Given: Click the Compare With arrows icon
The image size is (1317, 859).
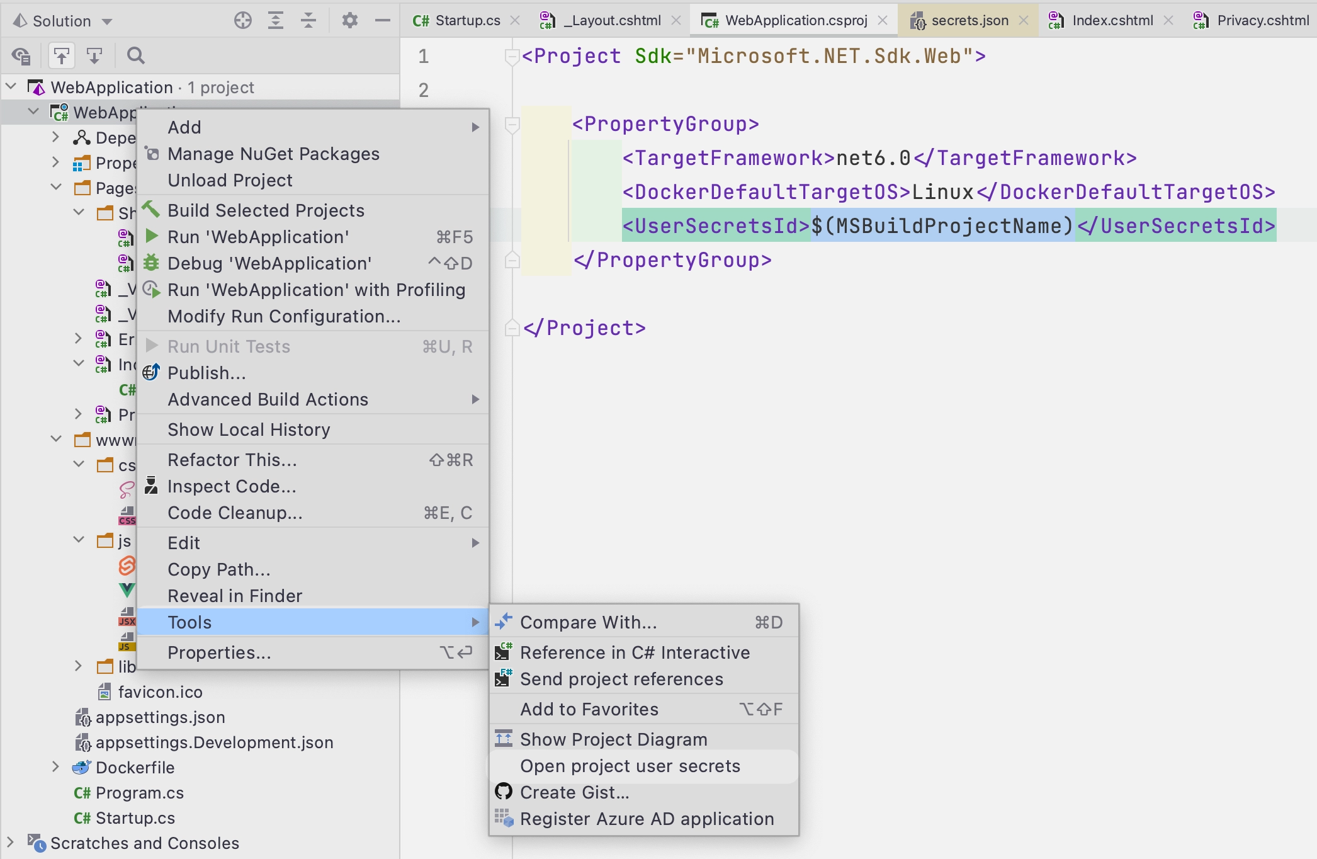Looking at the screenshot, I should tap(504, 622).
